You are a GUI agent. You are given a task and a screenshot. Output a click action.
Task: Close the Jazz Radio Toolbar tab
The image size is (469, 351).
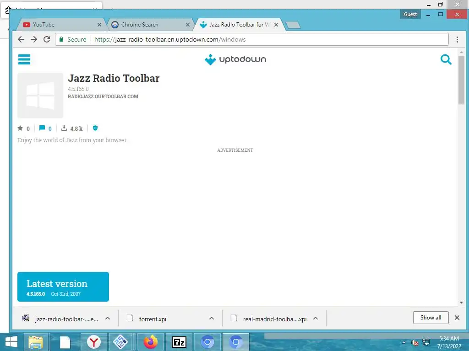(x=276, y=25)
